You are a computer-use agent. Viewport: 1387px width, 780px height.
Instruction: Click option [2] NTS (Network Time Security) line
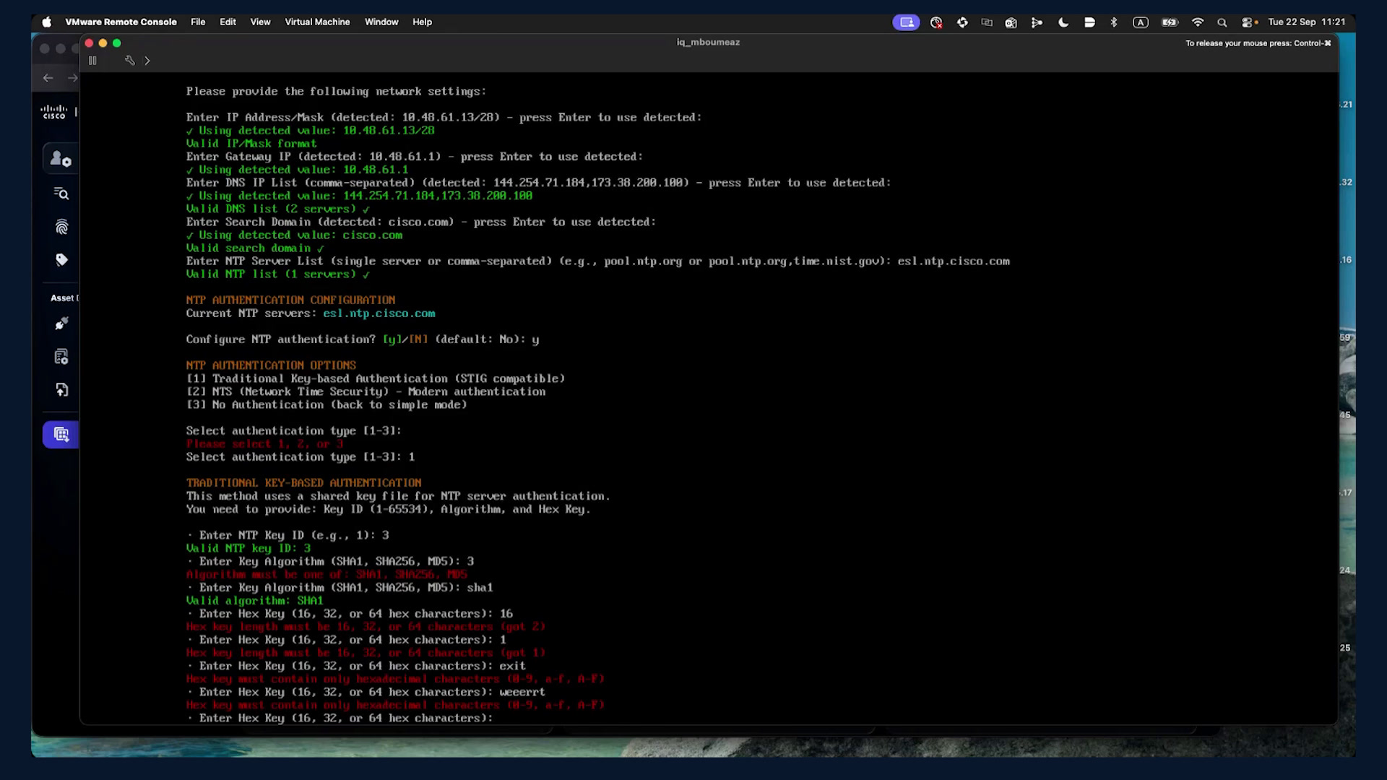[366, 391]
